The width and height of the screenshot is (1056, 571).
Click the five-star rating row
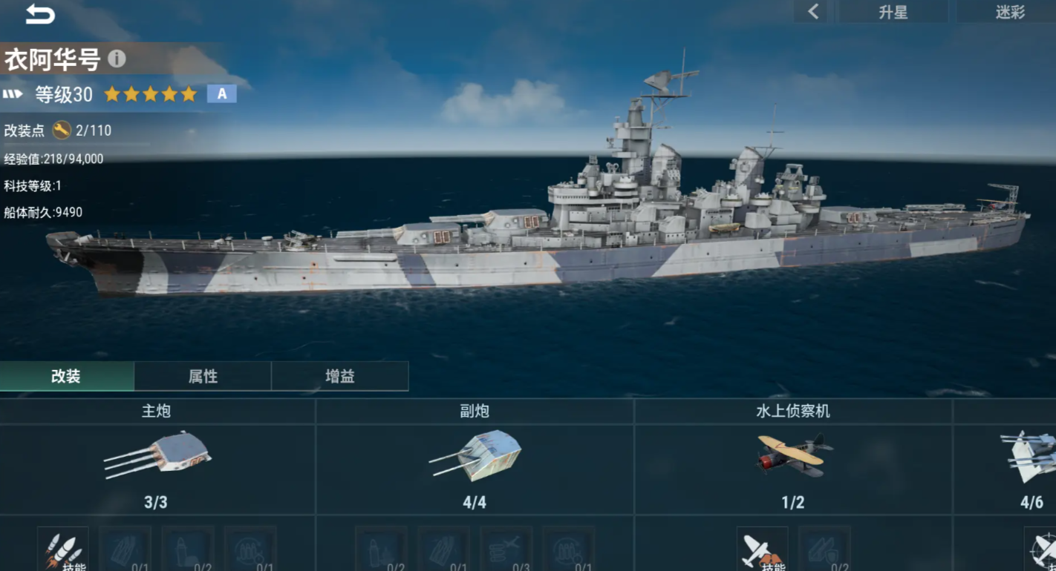(150, 94)
